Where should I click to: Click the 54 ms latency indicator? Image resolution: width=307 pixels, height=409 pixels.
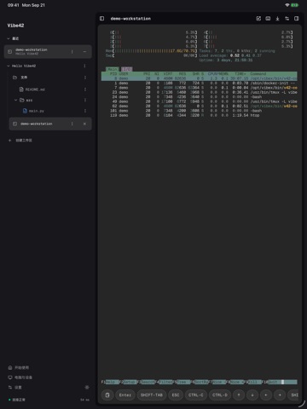[x=84, y=400]
